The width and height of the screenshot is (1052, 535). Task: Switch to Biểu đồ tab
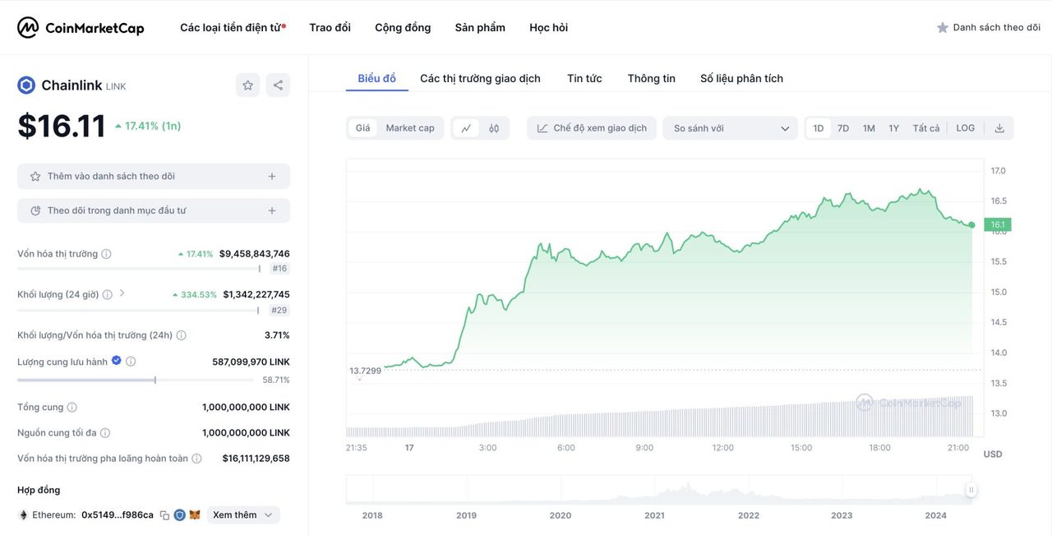click(377, 79)
